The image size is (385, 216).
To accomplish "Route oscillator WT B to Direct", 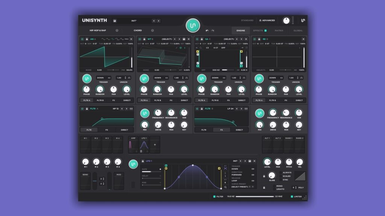I will [x=184, y=100].
